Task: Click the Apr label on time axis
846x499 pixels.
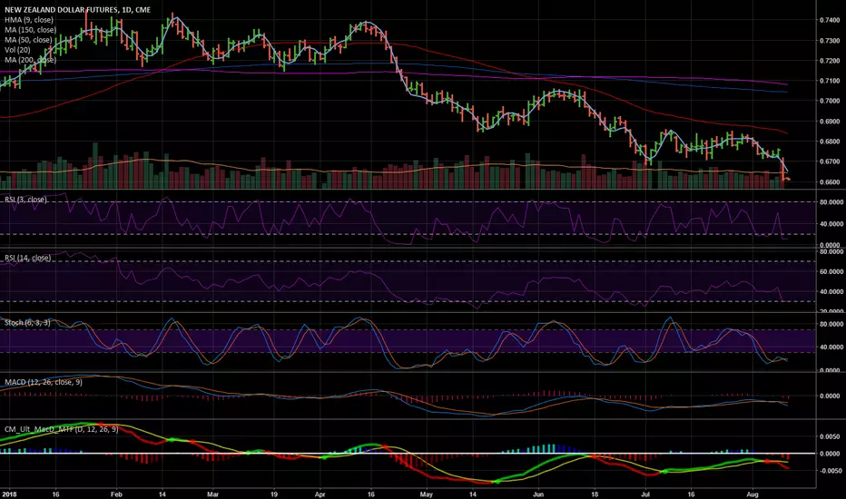Action: click(x=320, y=494)
